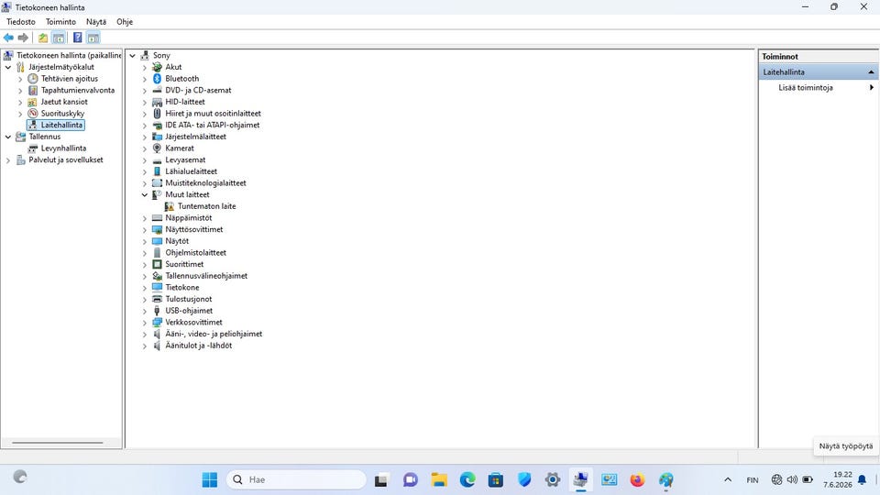Click the Levynhallinta disk icon
The width and height of the screenshot is (880, 495).
[33, 148]
